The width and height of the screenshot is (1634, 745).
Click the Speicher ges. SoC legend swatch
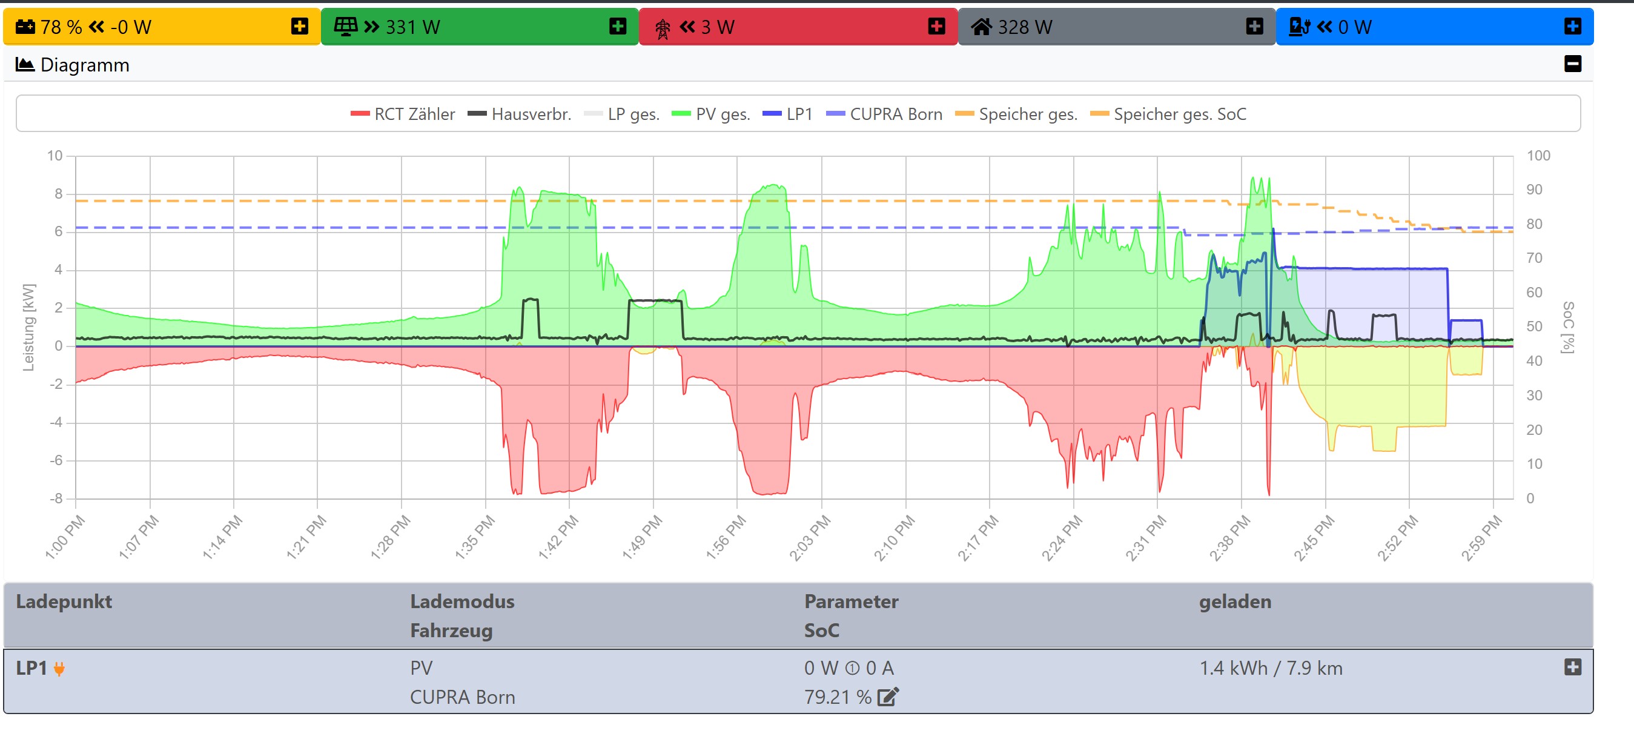[1099, 114]
